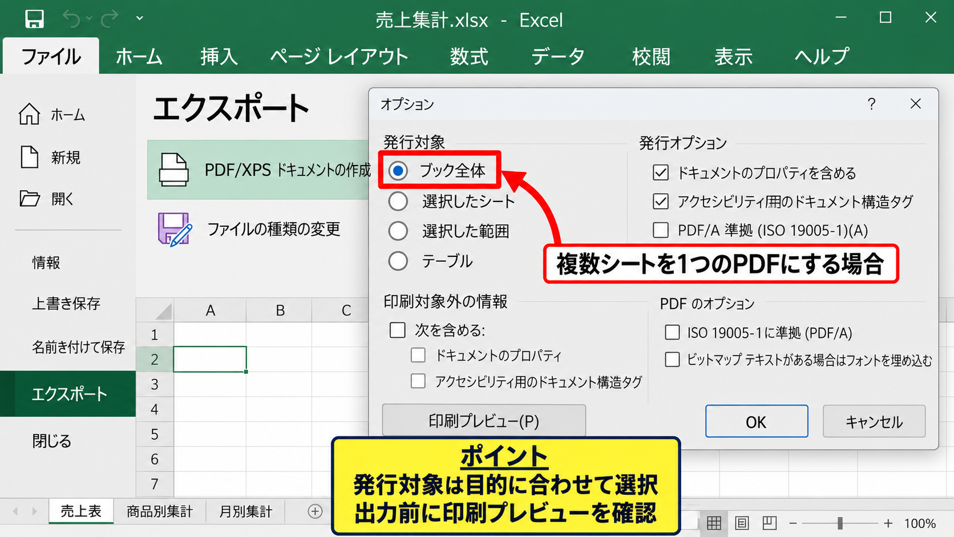Screen dimensions: 954x537
Task: Click the zoom out minus icon
Action: pyautogui.click(x=793, y=523)
